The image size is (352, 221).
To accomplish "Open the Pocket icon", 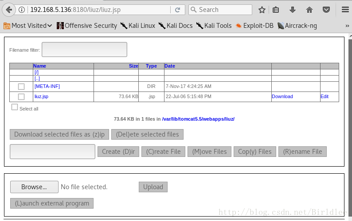I will 326,10.
